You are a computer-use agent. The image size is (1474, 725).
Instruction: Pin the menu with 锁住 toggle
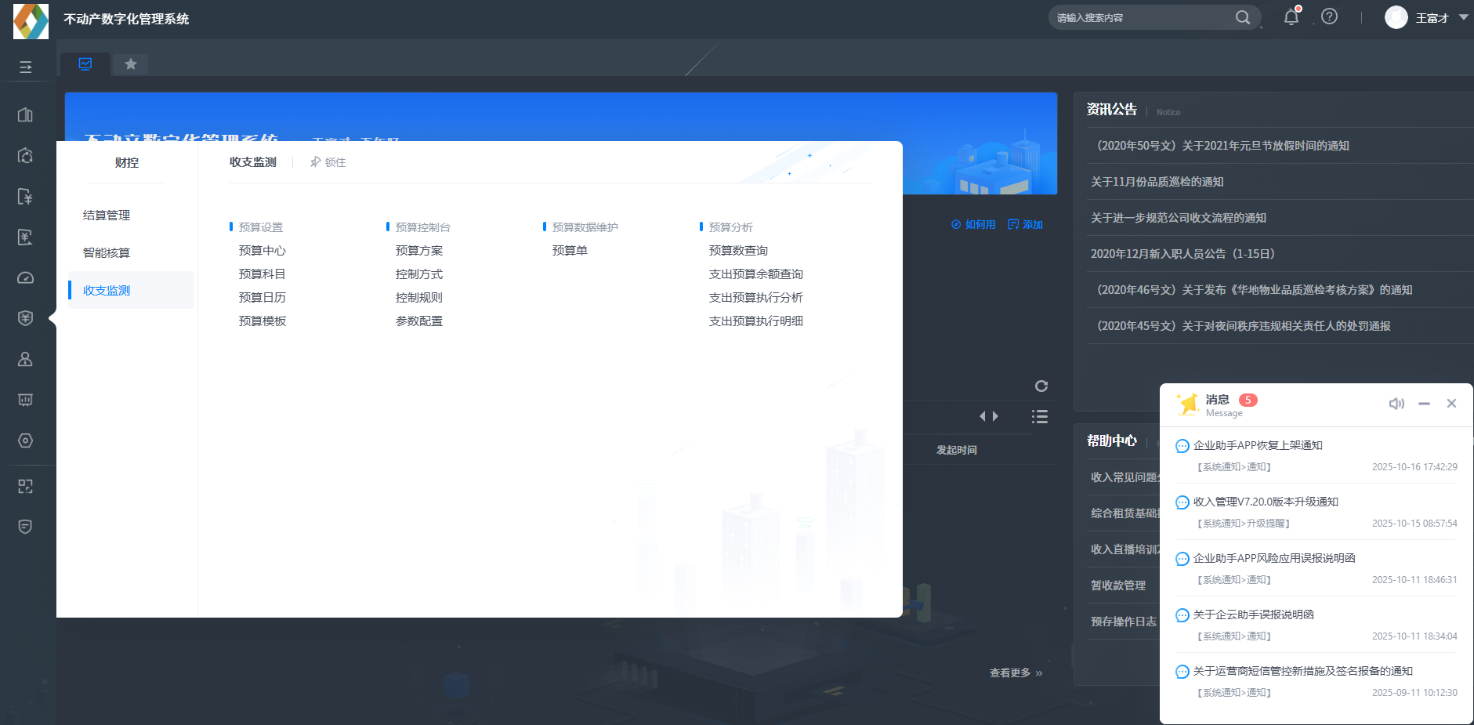(328, 162)
